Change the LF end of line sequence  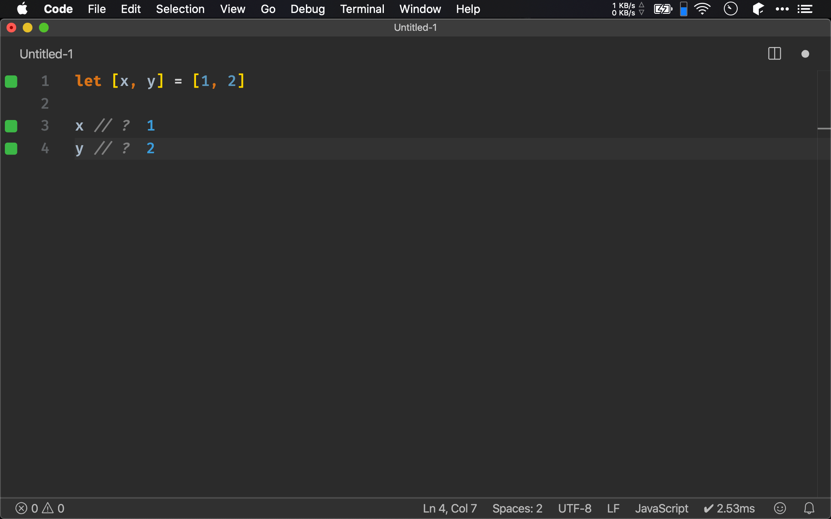pyautogui.click(x=613, y=508)
